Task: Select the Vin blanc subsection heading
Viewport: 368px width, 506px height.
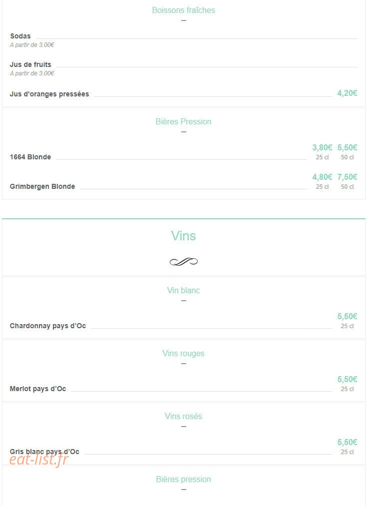Action: [x=184, y=290]
